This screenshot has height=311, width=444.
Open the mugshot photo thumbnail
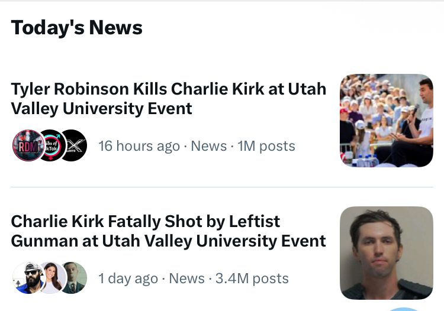coord(386,252)
